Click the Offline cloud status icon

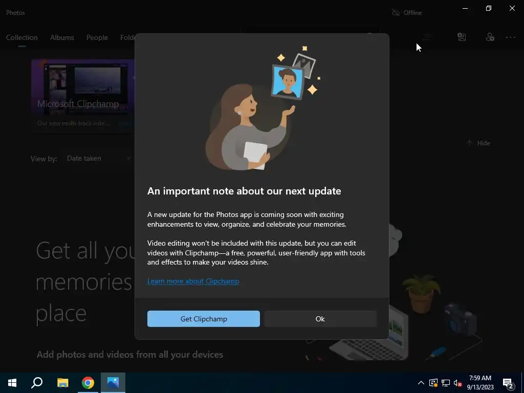(396, 13)
